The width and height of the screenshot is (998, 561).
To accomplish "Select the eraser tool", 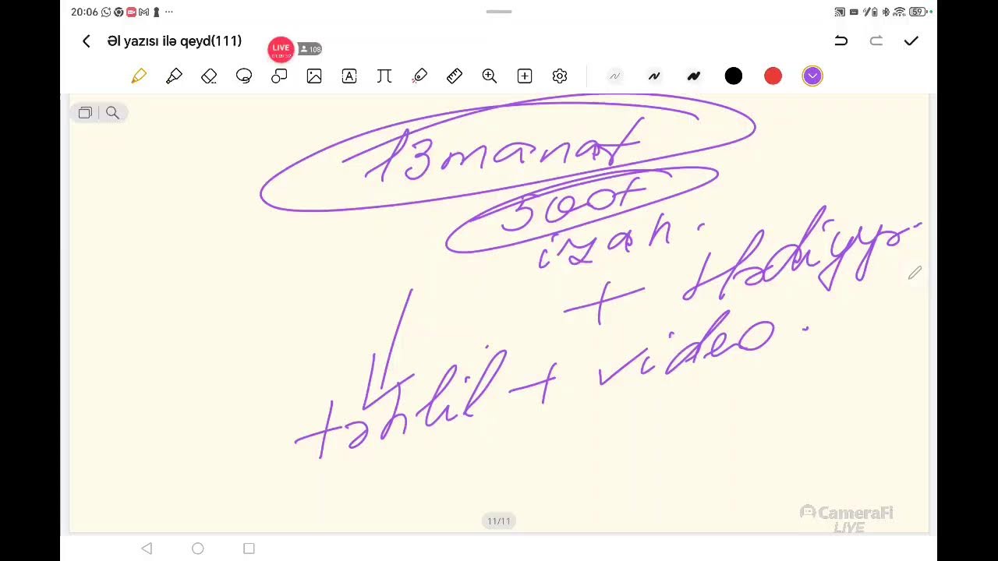I will point(209,76).
